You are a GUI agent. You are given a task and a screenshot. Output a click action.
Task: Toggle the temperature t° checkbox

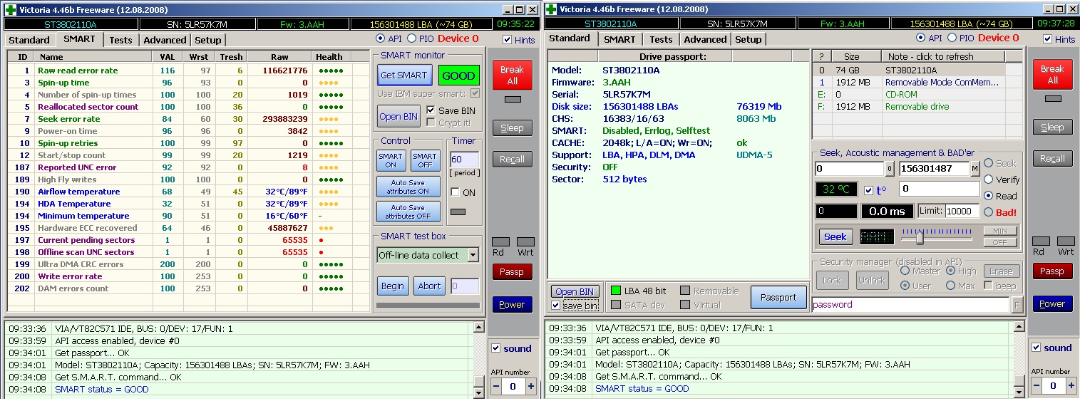(868, 190)
